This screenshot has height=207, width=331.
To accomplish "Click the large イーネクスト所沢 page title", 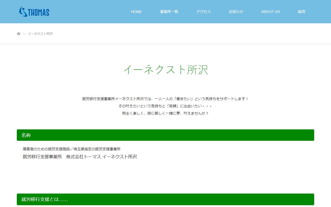I will (165, 70).
